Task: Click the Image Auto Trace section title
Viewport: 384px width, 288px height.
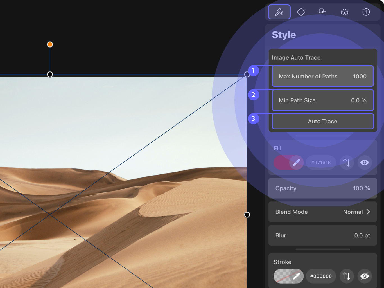Action: 296,57
